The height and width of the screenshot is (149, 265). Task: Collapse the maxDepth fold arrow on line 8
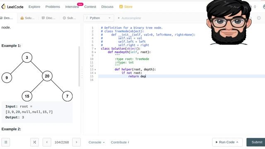tap(95, 53)
